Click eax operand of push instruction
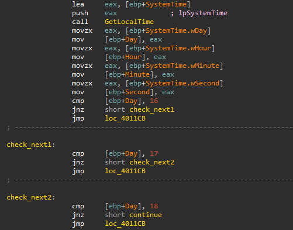Viewport: 293px width, 230px height. [x=111, y=13]
